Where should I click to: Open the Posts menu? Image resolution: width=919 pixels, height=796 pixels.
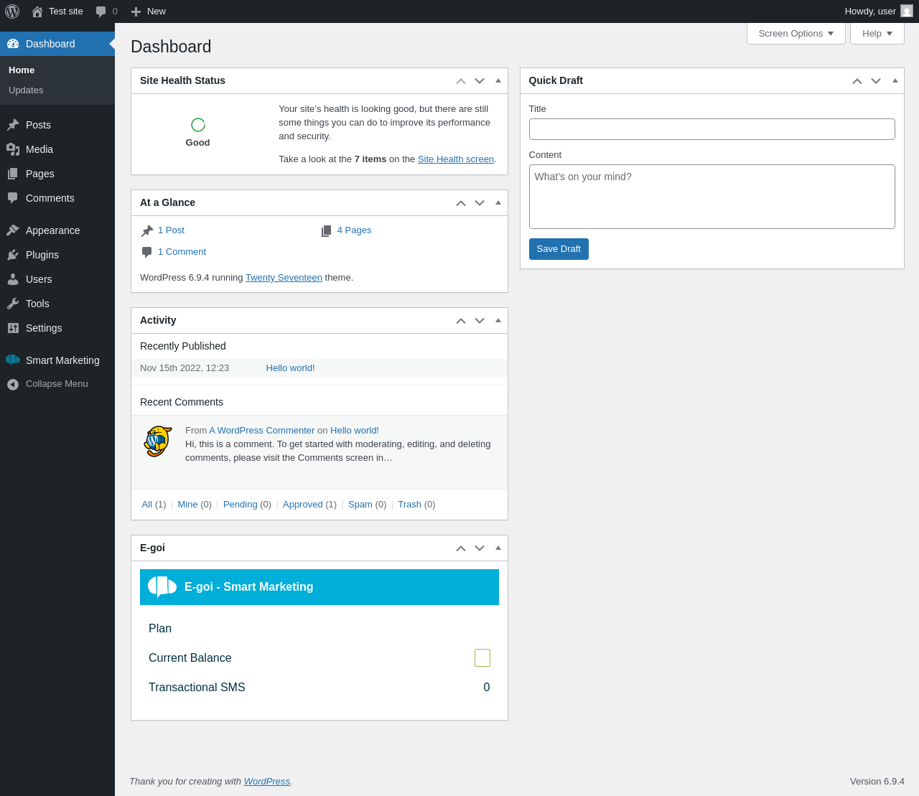tap(57, 125)
